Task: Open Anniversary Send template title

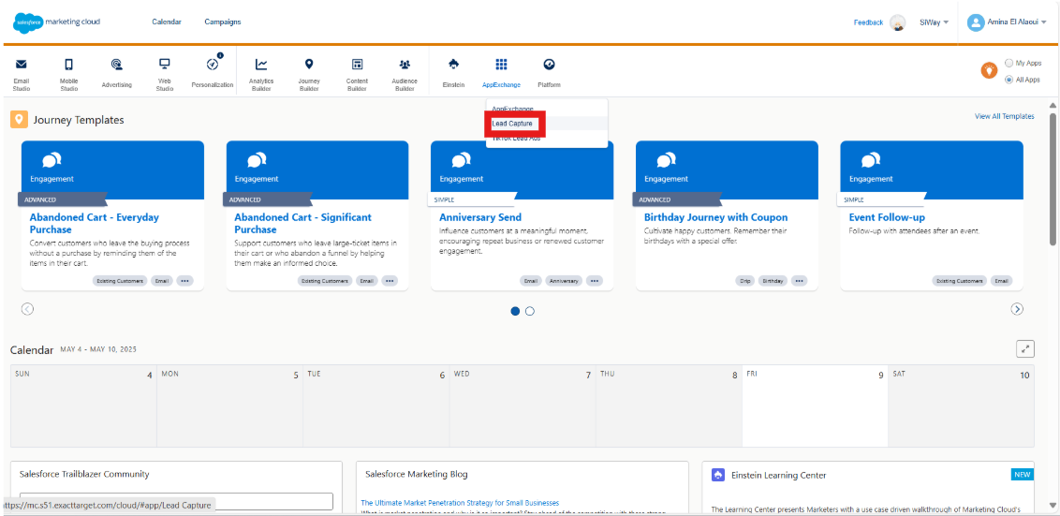Action: tap(480, 218)
